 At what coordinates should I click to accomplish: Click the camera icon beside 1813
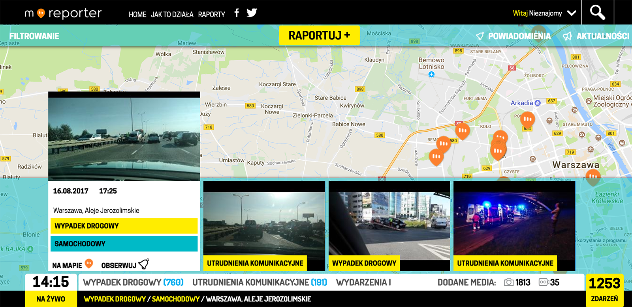tap(509, 282)
